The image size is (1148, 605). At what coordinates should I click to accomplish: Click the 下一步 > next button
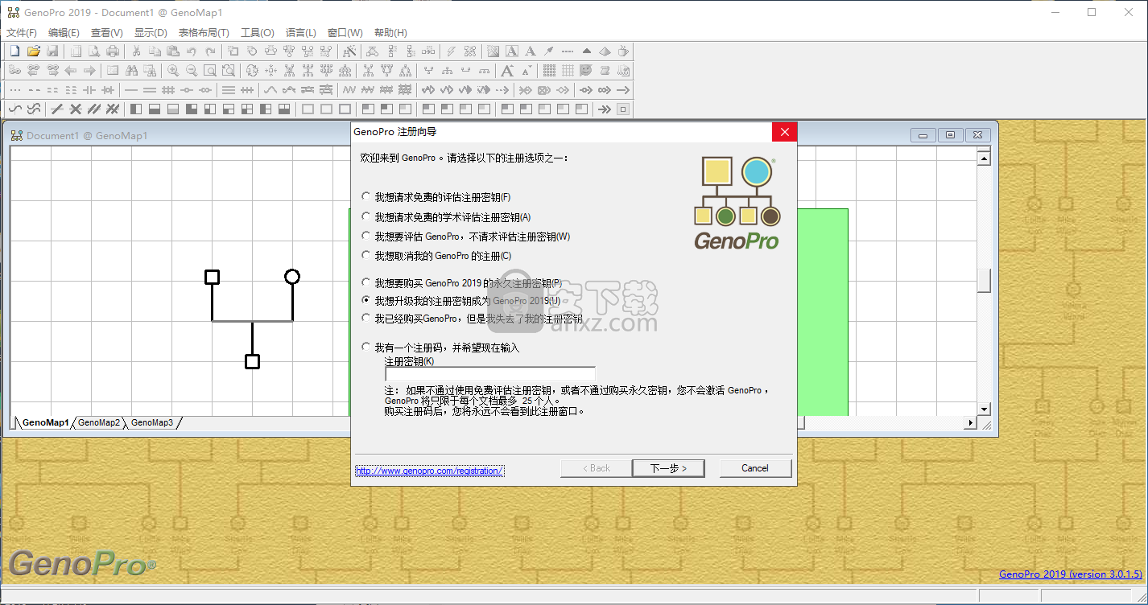click(x=668, y=468)
